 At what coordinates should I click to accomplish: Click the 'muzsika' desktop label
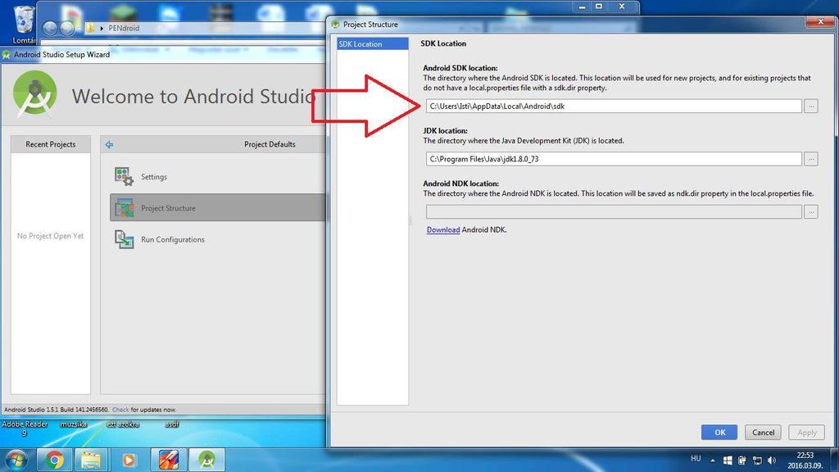(x=73, y=424)
